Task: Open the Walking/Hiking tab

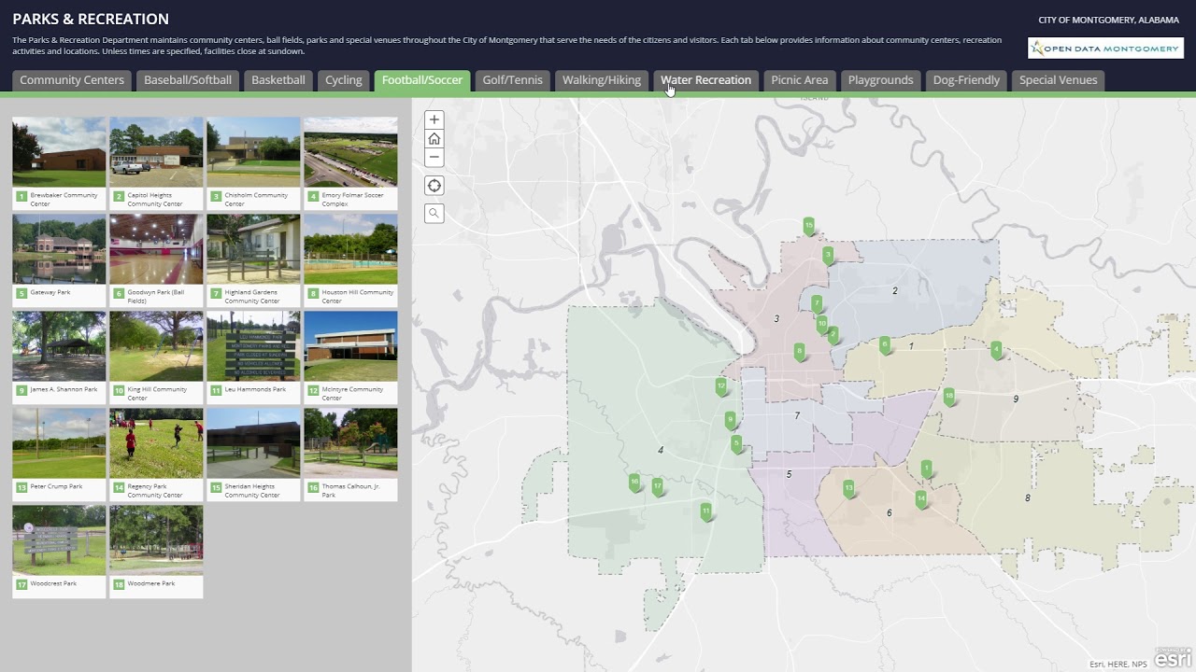Action: 602,80
